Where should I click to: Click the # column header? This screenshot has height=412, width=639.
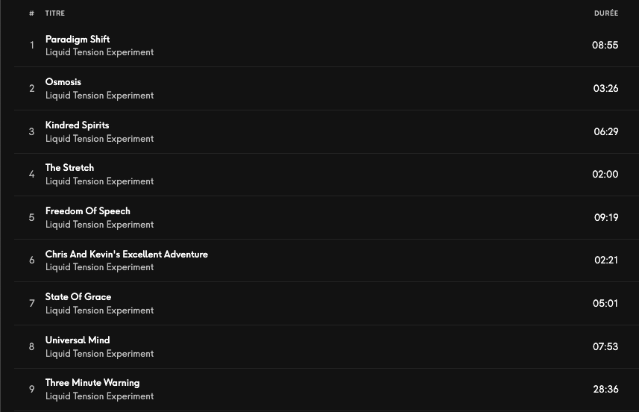tap(31, 13)
